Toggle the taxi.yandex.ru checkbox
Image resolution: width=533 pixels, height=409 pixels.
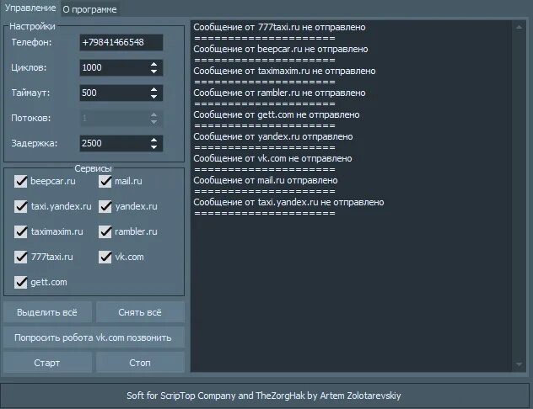click(21, 206)
